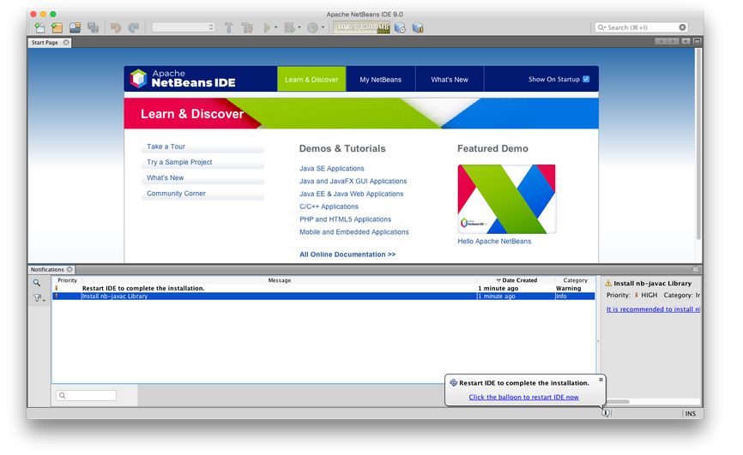This screenshot has height=455, width=743.
Task: Click the Run Project play icon
Action: pyautogui.click(x=267, y=27)
